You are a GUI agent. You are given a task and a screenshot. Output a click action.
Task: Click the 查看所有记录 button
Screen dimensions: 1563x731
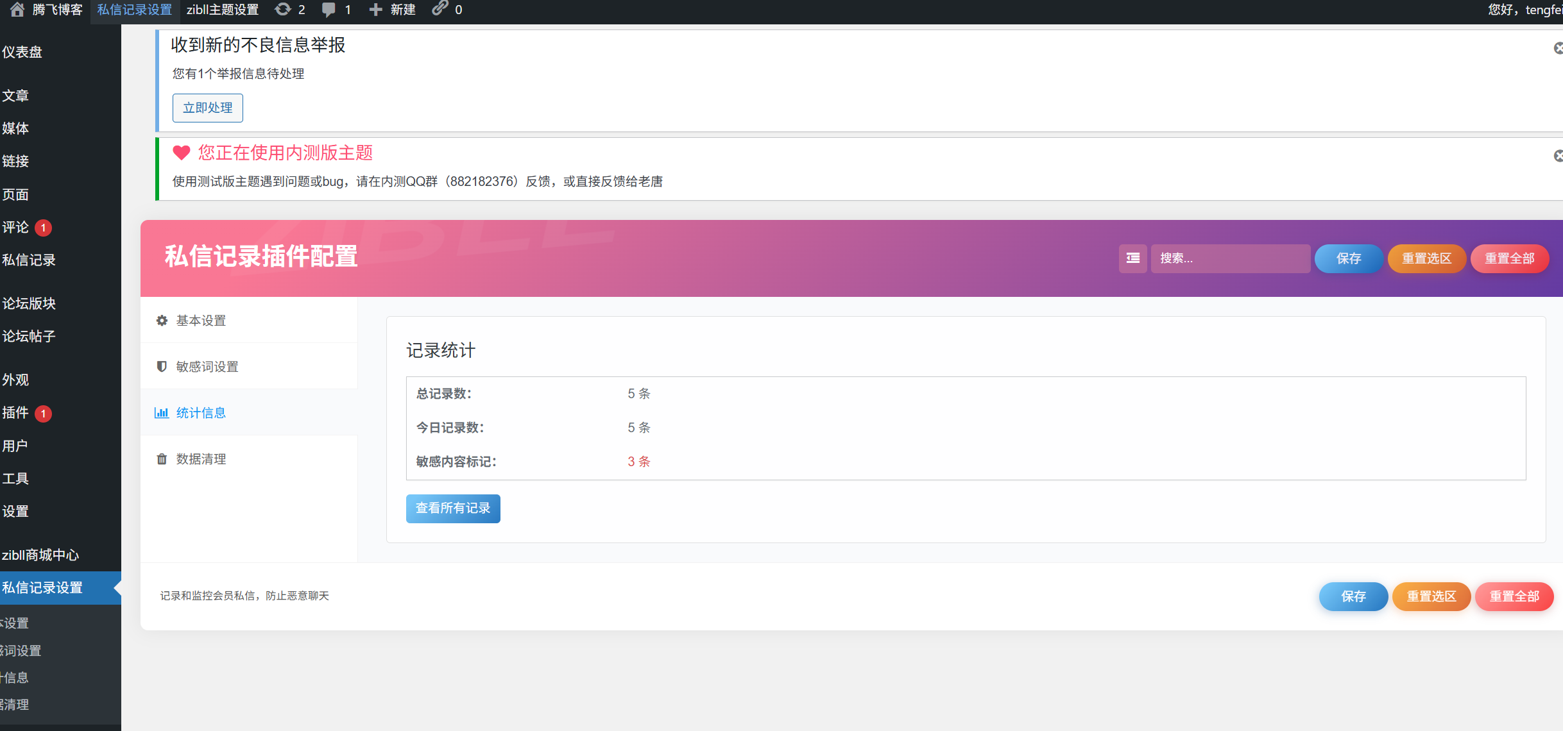452,508
